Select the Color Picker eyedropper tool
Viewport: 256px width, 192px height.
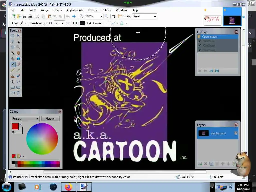pyautogui.click(x=18, y=70)
